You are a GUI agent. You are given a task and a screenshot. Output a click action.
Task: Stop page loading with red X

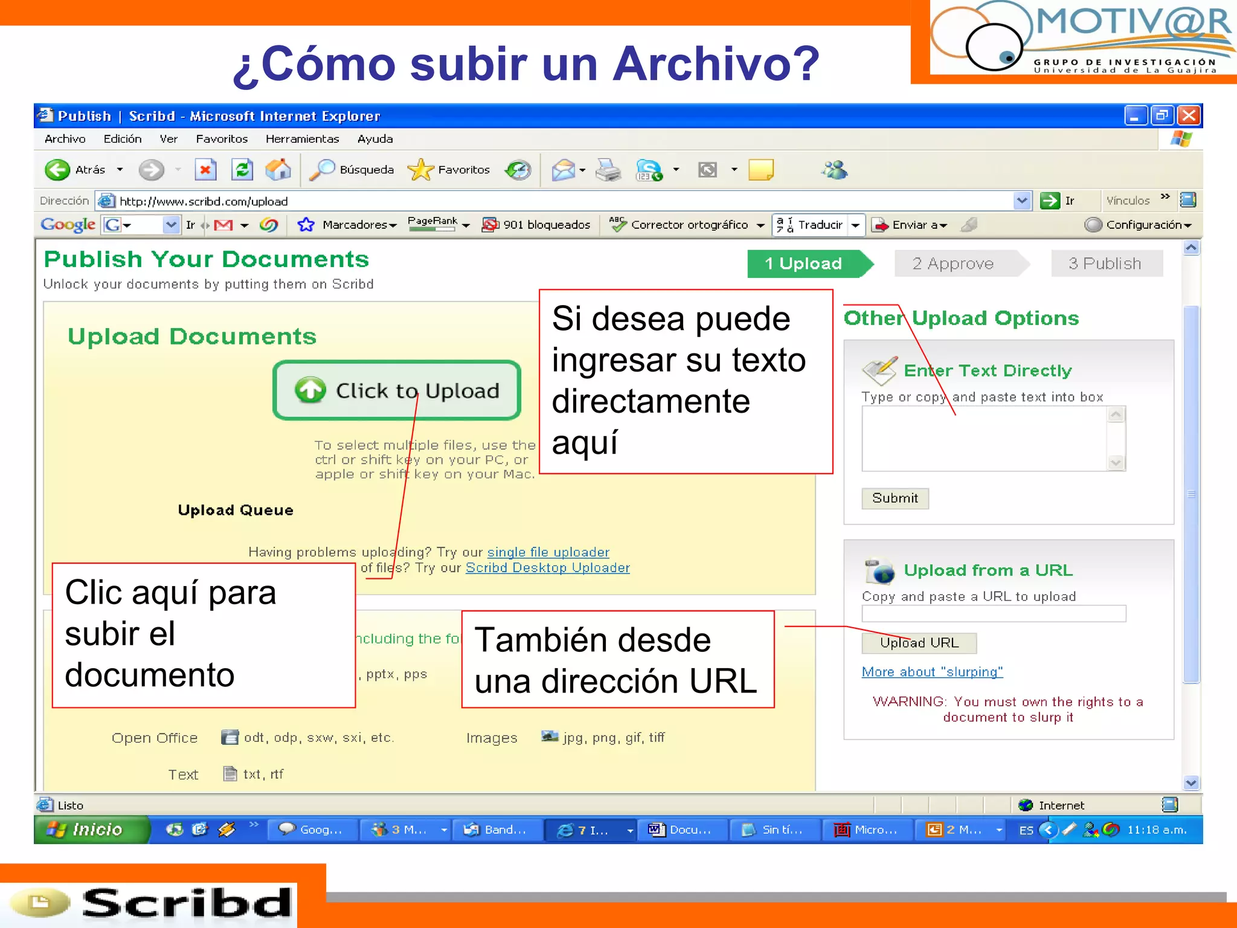pyautogui.click(x=206, y=170)
